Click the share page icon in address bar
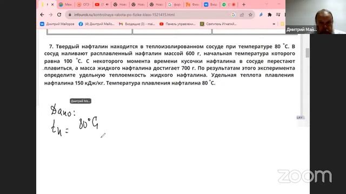The height and width of the screenshot is (194, 346). (x=242, y=15)
